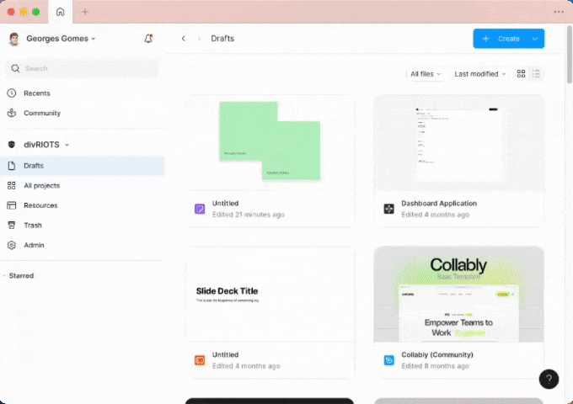
Task: Open the Collably template thumbnail
Action: click(x=458, y=294)
